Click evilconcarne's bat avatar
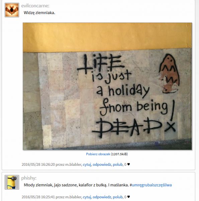 12,10
